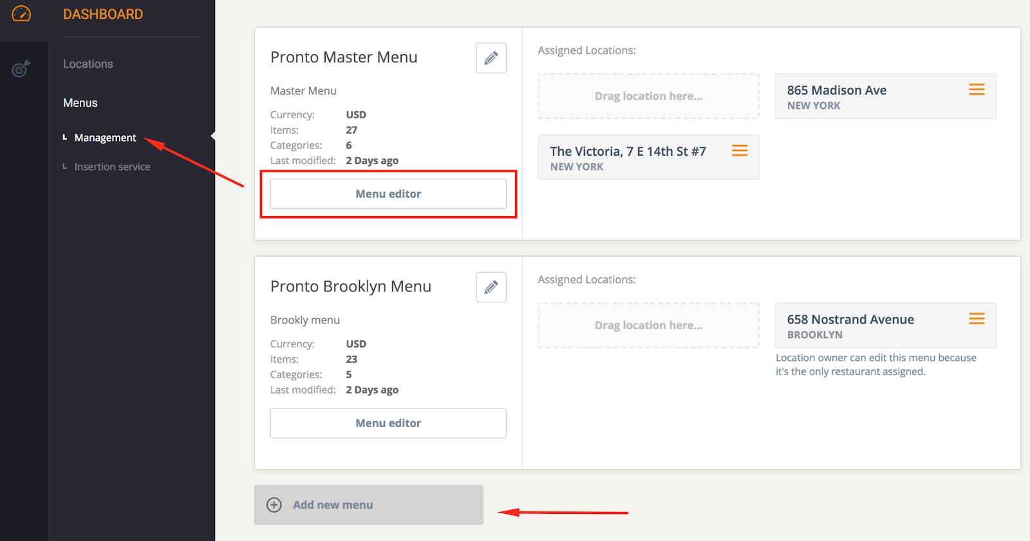Click the plus icon on Add new menu
Screen dimensions: 1030x541
tap(274, 505)
